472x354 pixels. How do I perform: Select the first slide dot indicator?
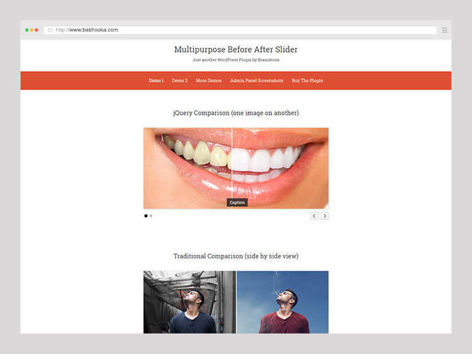(x=146, y=216)
